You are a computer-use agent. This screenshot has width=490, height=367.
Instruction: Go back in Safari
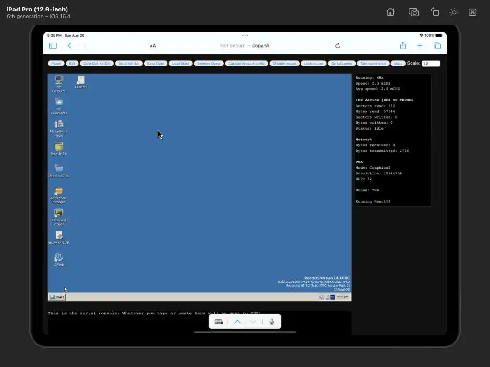69,45
